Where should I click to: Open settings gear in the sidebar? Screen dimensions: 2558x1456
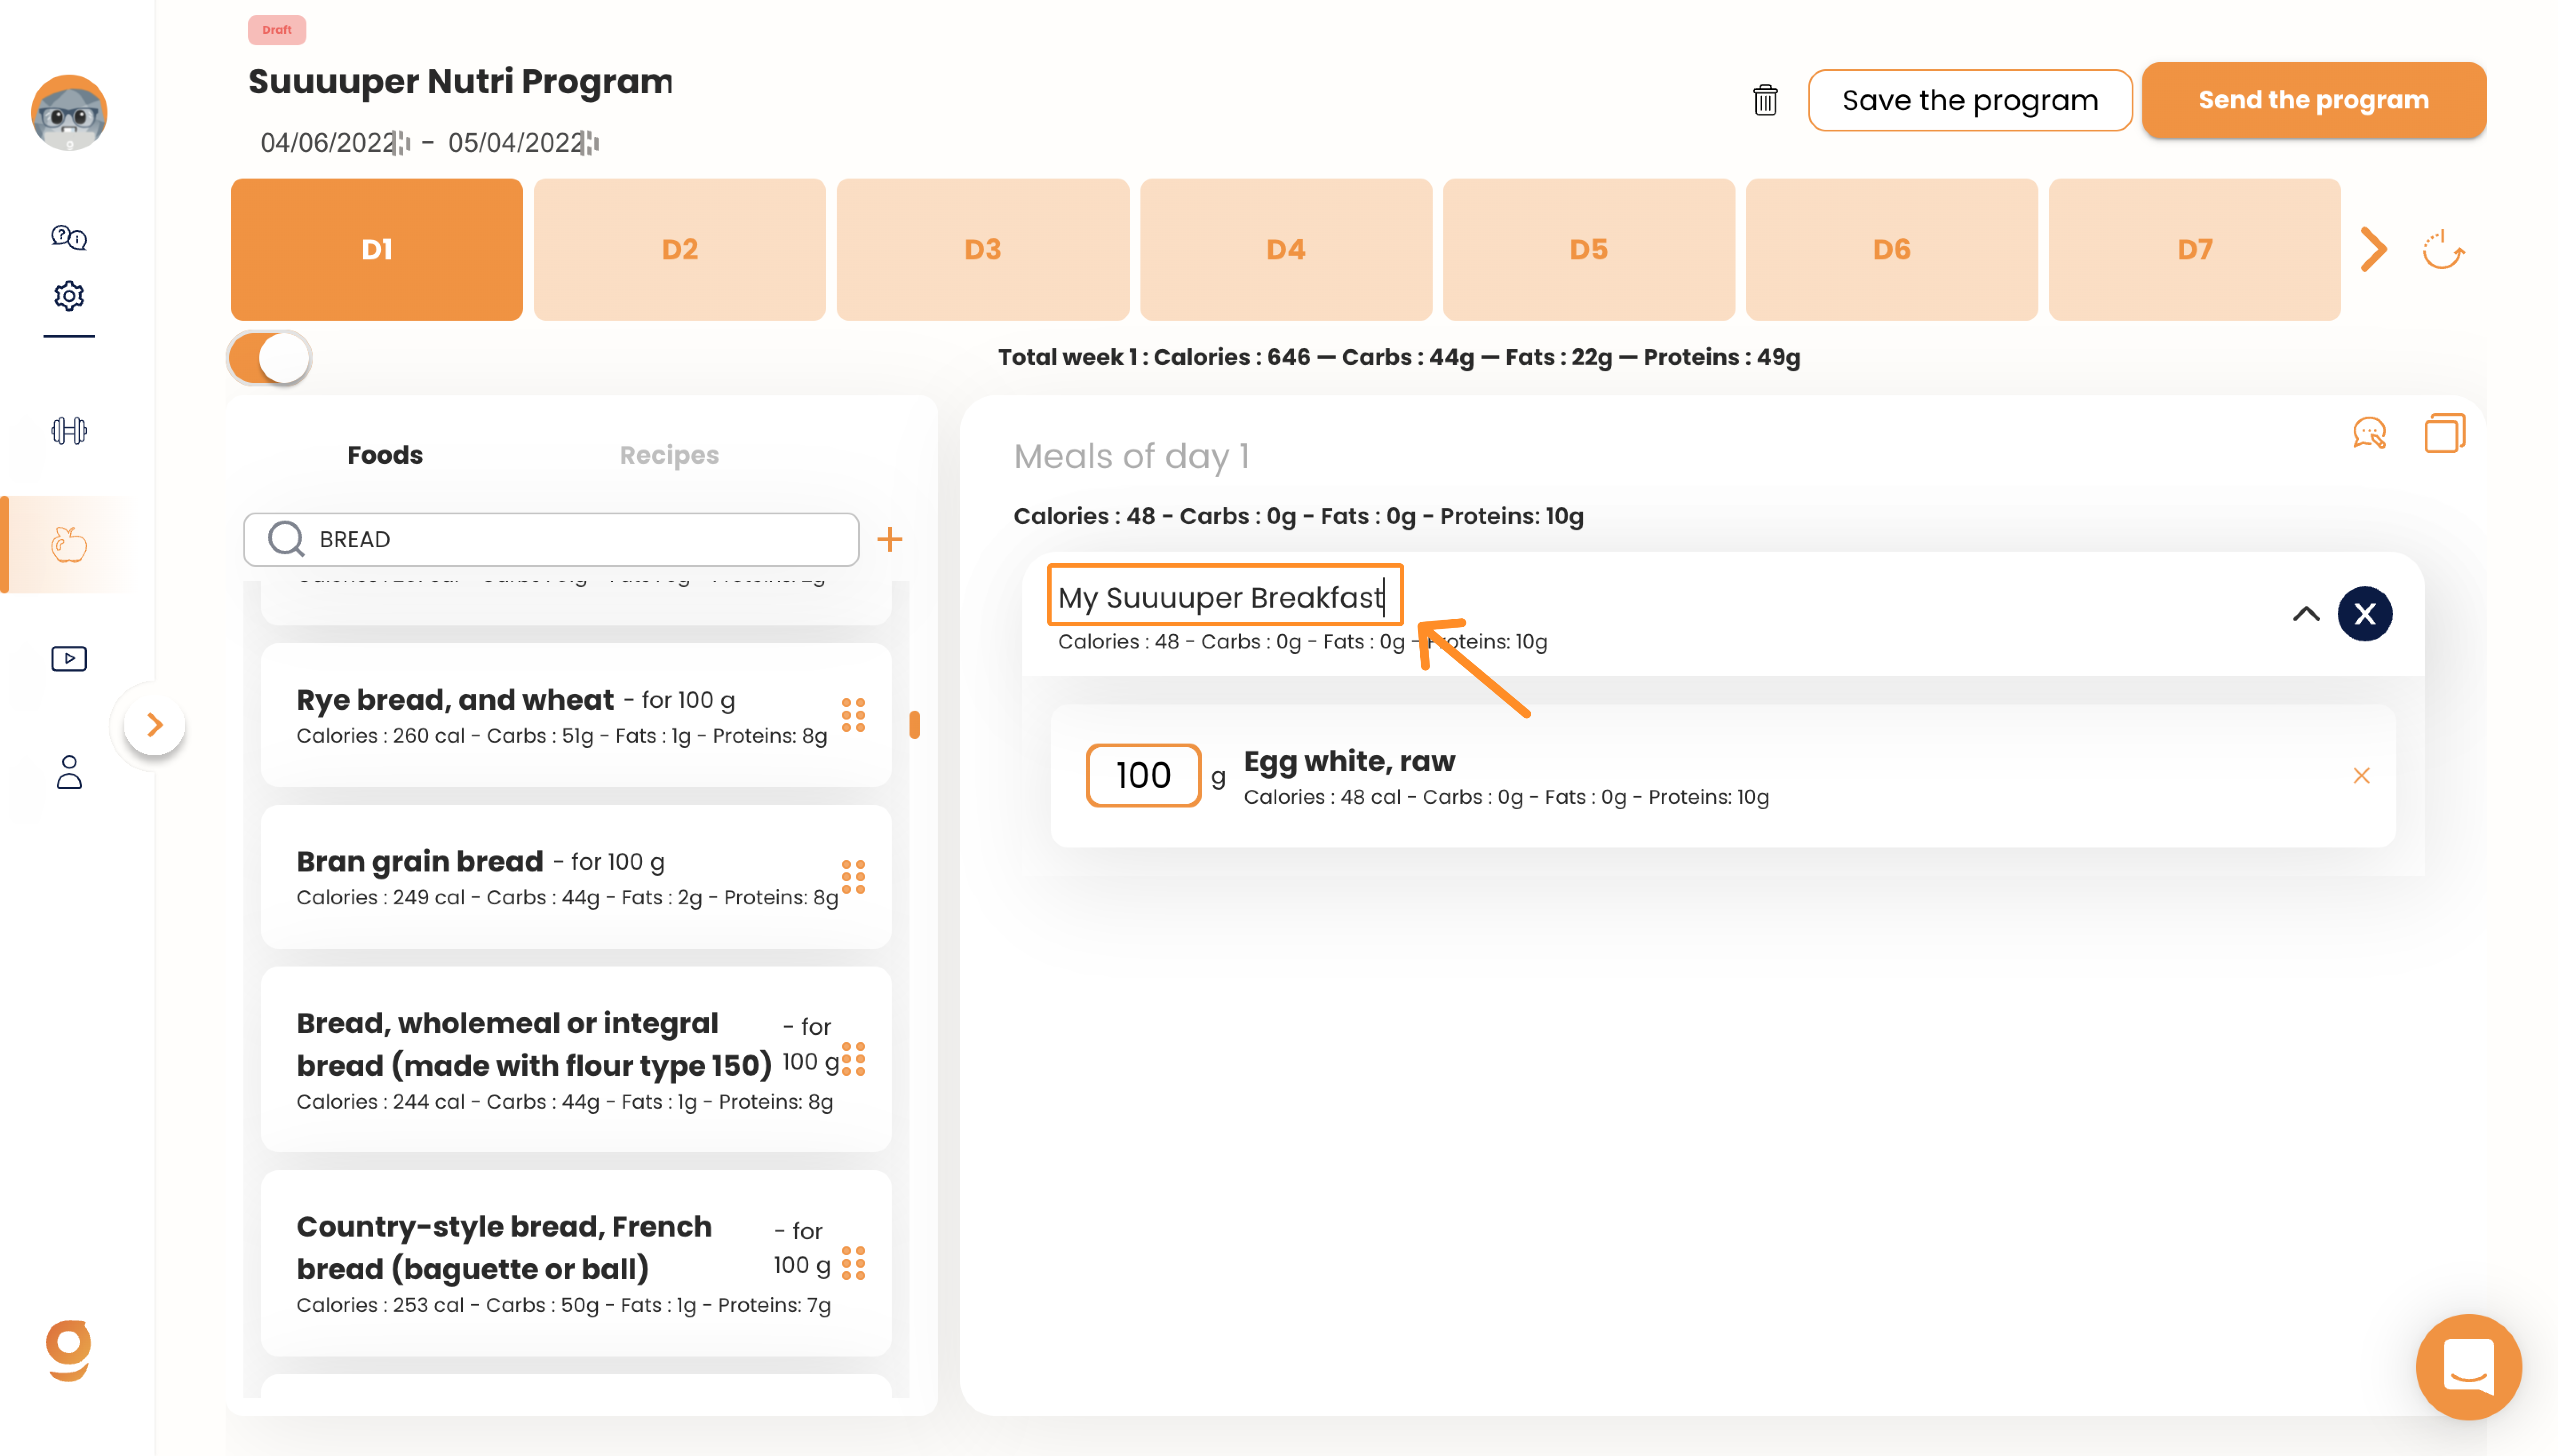point(69,296)
